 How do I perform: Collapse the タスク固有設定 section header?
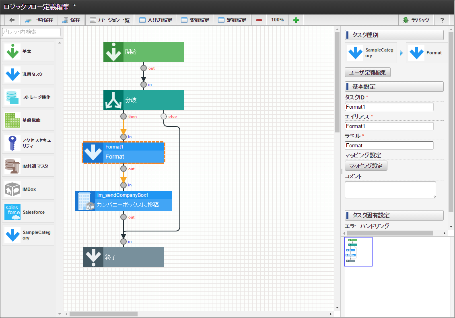(x=394, y=215)
